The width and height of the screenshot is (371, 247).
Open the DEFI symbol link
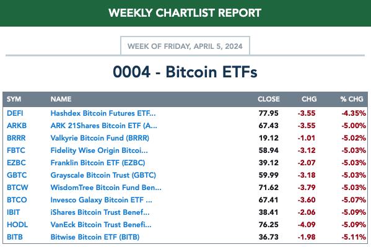click(x=15, y=113)
